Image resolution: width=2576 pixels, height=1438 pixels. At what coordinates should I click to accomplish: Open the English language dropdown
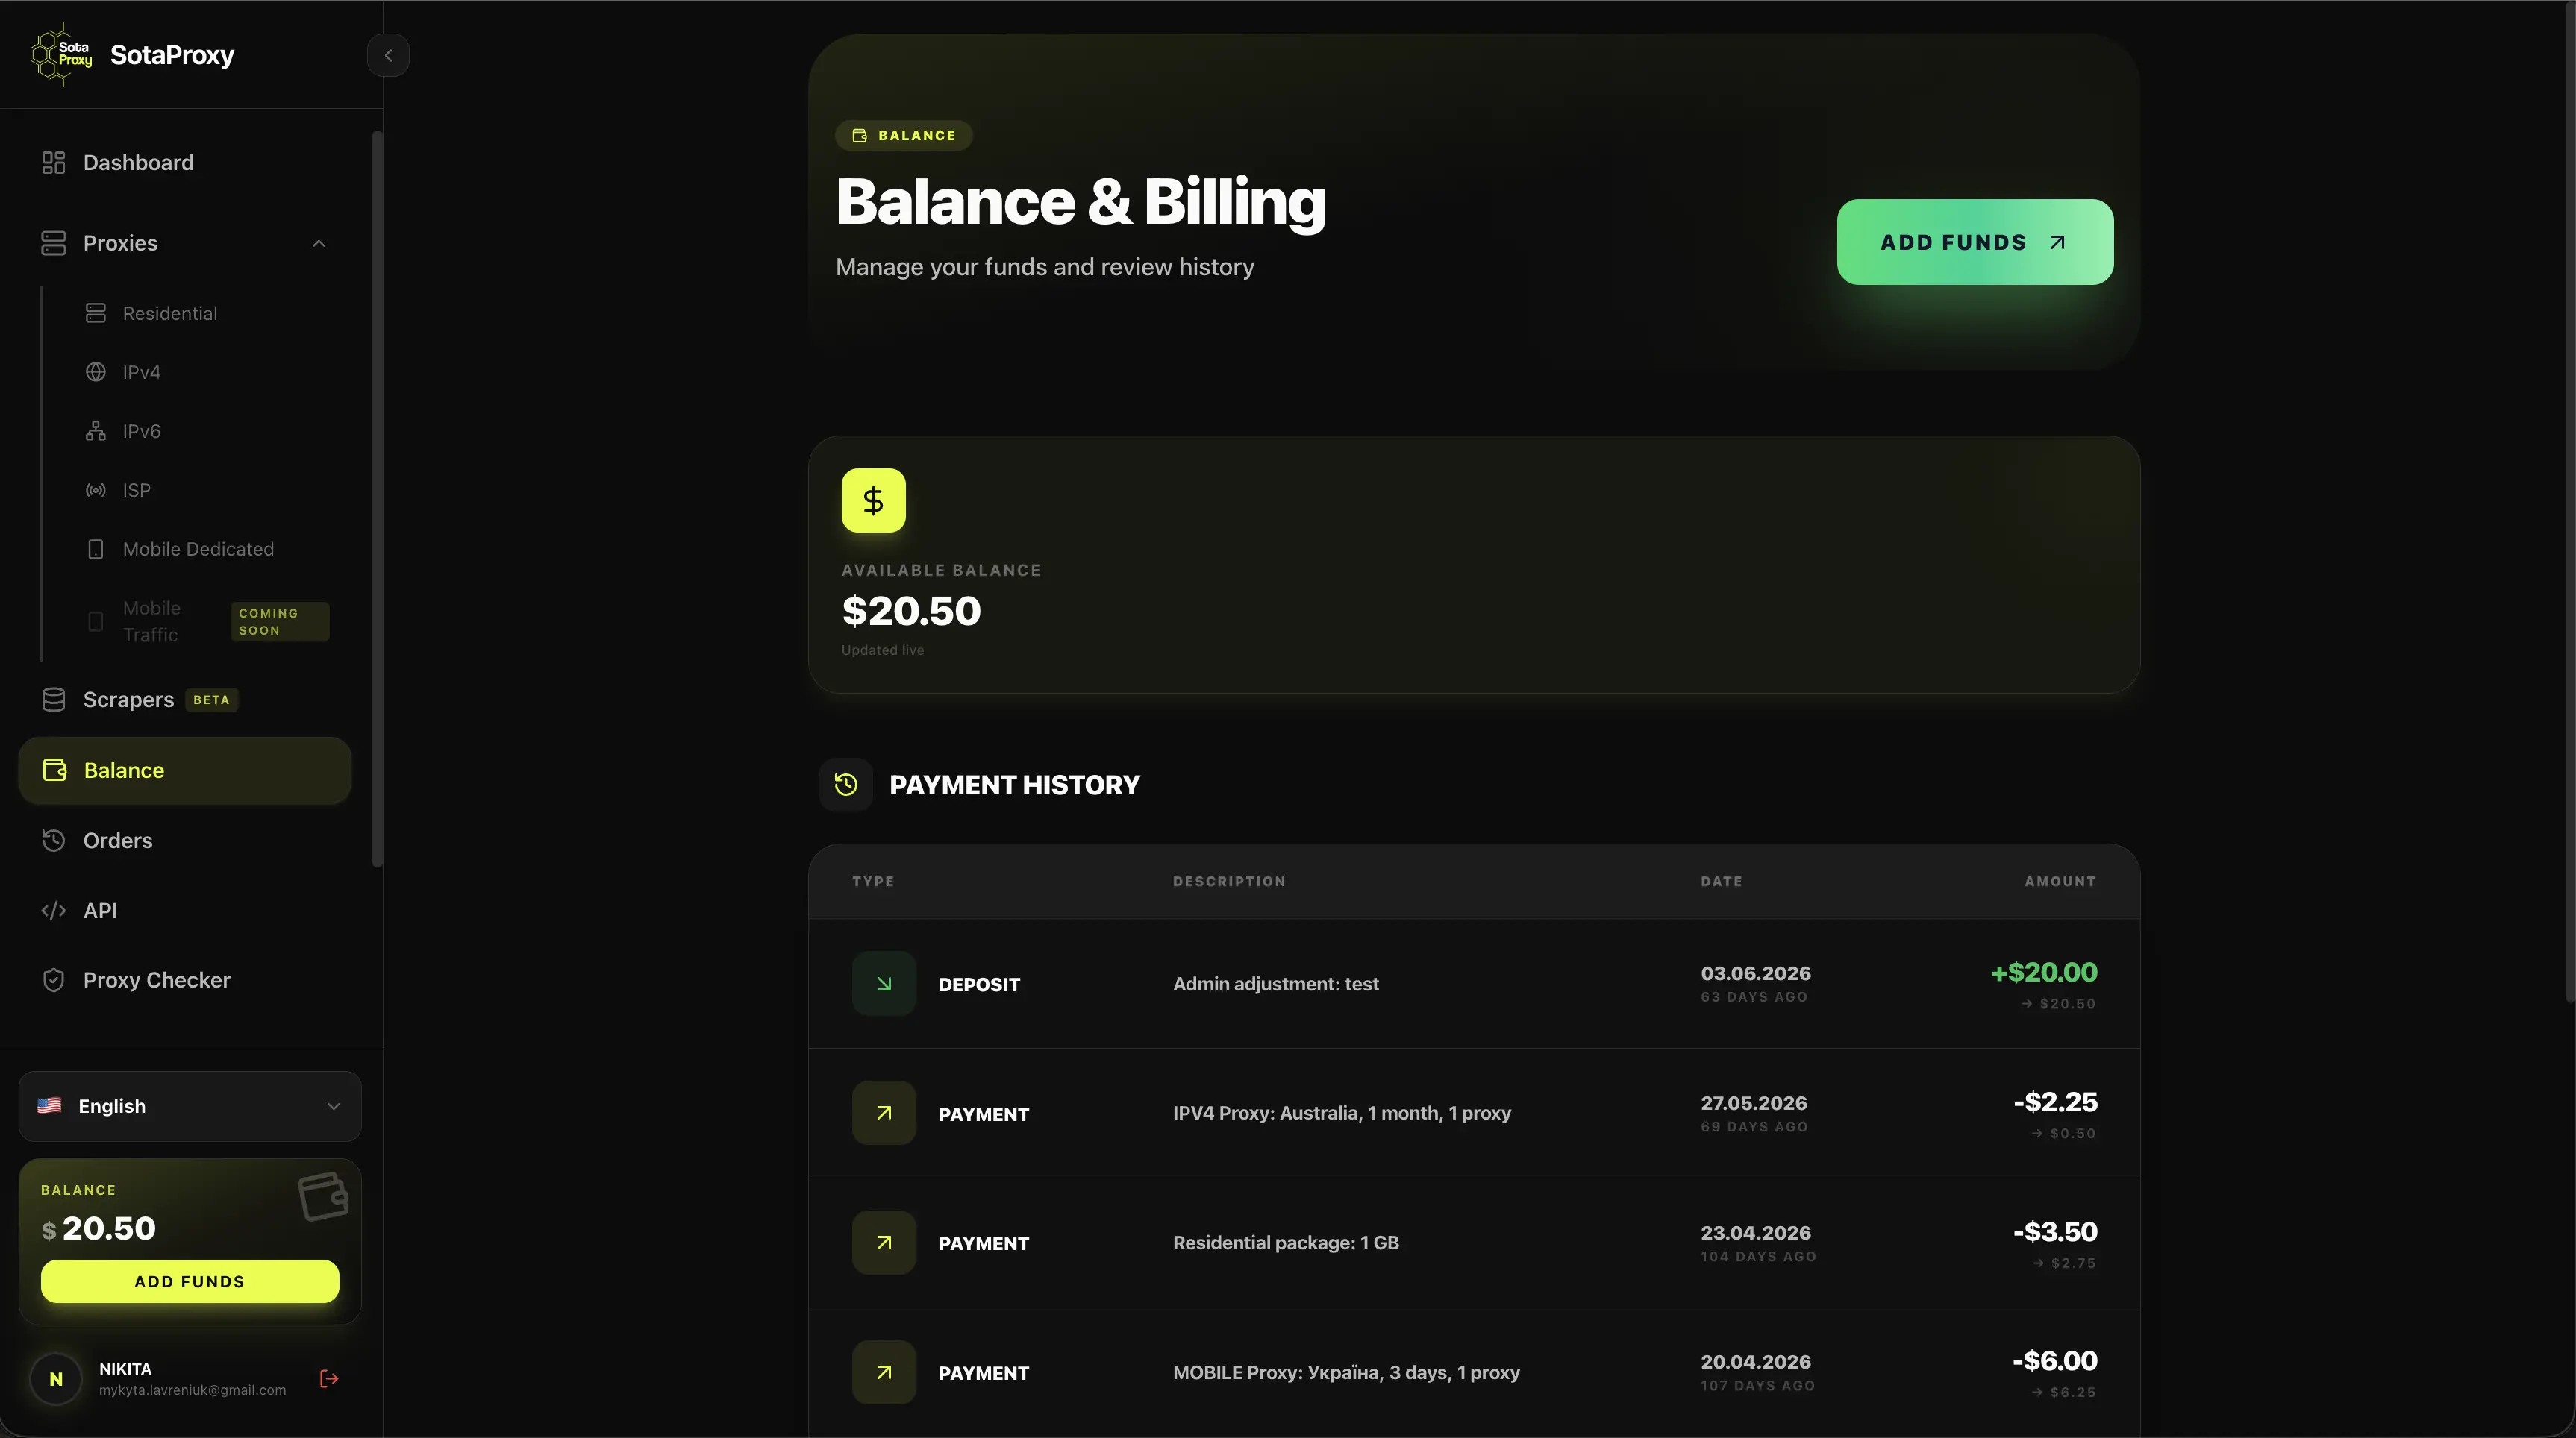[x=190, y=1106]
